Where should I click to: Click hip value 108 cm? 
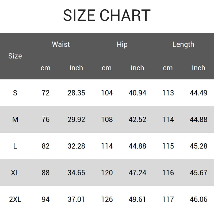[x=107, y=119]
